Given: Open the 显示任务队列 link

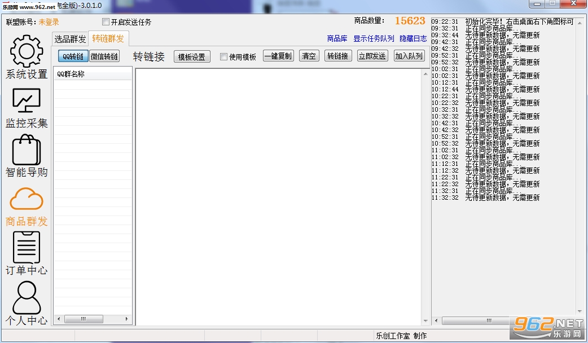Looking at the screenshot, I should tap(374, 38).
